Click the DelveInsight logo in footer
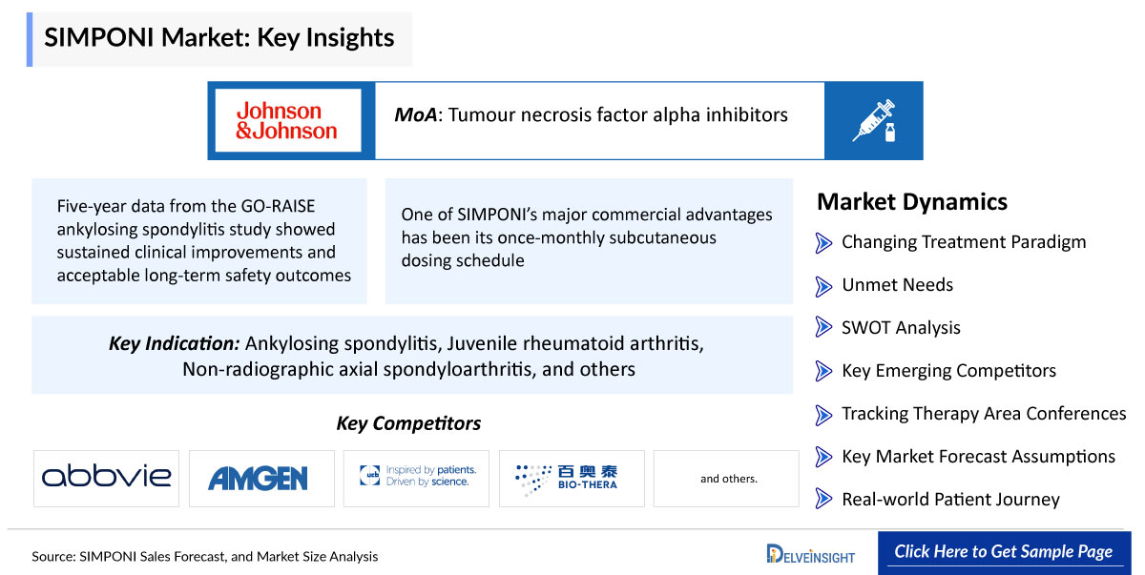Viewport: 1145px width, 575px height. click(810, 554)
